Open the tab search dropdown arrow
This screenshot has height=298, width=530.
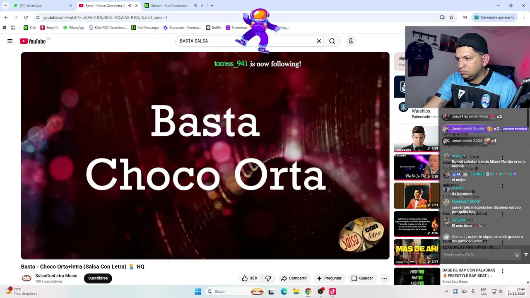point(5,5)
